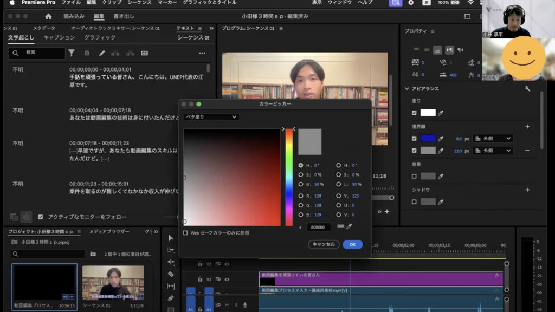Select the L radio button in color picker
The width and height of the screenshot is (555, 312).
(x=338, y=184)
